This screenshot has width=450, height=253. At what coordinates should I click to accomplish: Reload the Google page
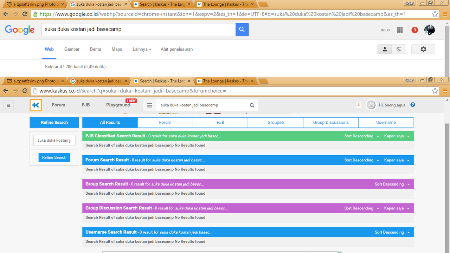click(25, 14)
